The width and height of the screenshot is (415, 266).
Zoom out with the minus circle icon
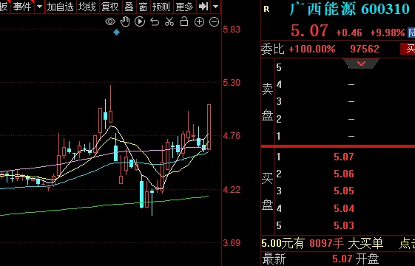[x=214, y=22]
